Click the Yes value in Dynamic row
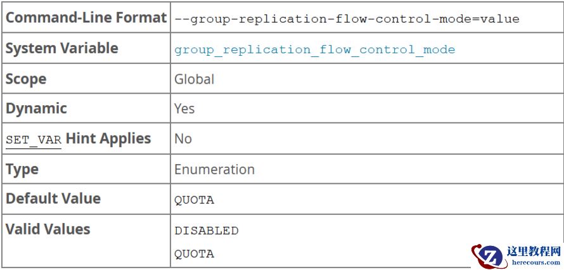Screen dimensions: 564x270 [x=184, y=109]
